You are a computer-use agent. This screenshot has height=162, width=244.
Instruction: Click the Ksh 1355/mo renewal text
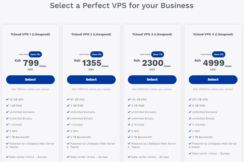(x=91, y=89)
